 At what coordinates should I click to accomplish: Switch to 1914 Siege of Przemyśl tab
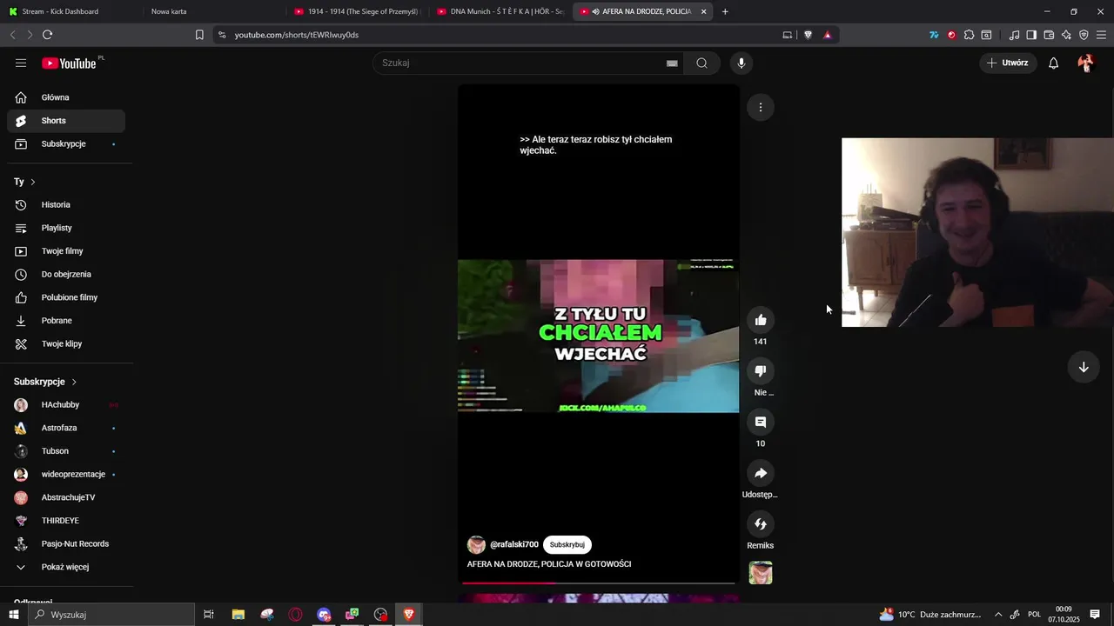tap(357, 11)
